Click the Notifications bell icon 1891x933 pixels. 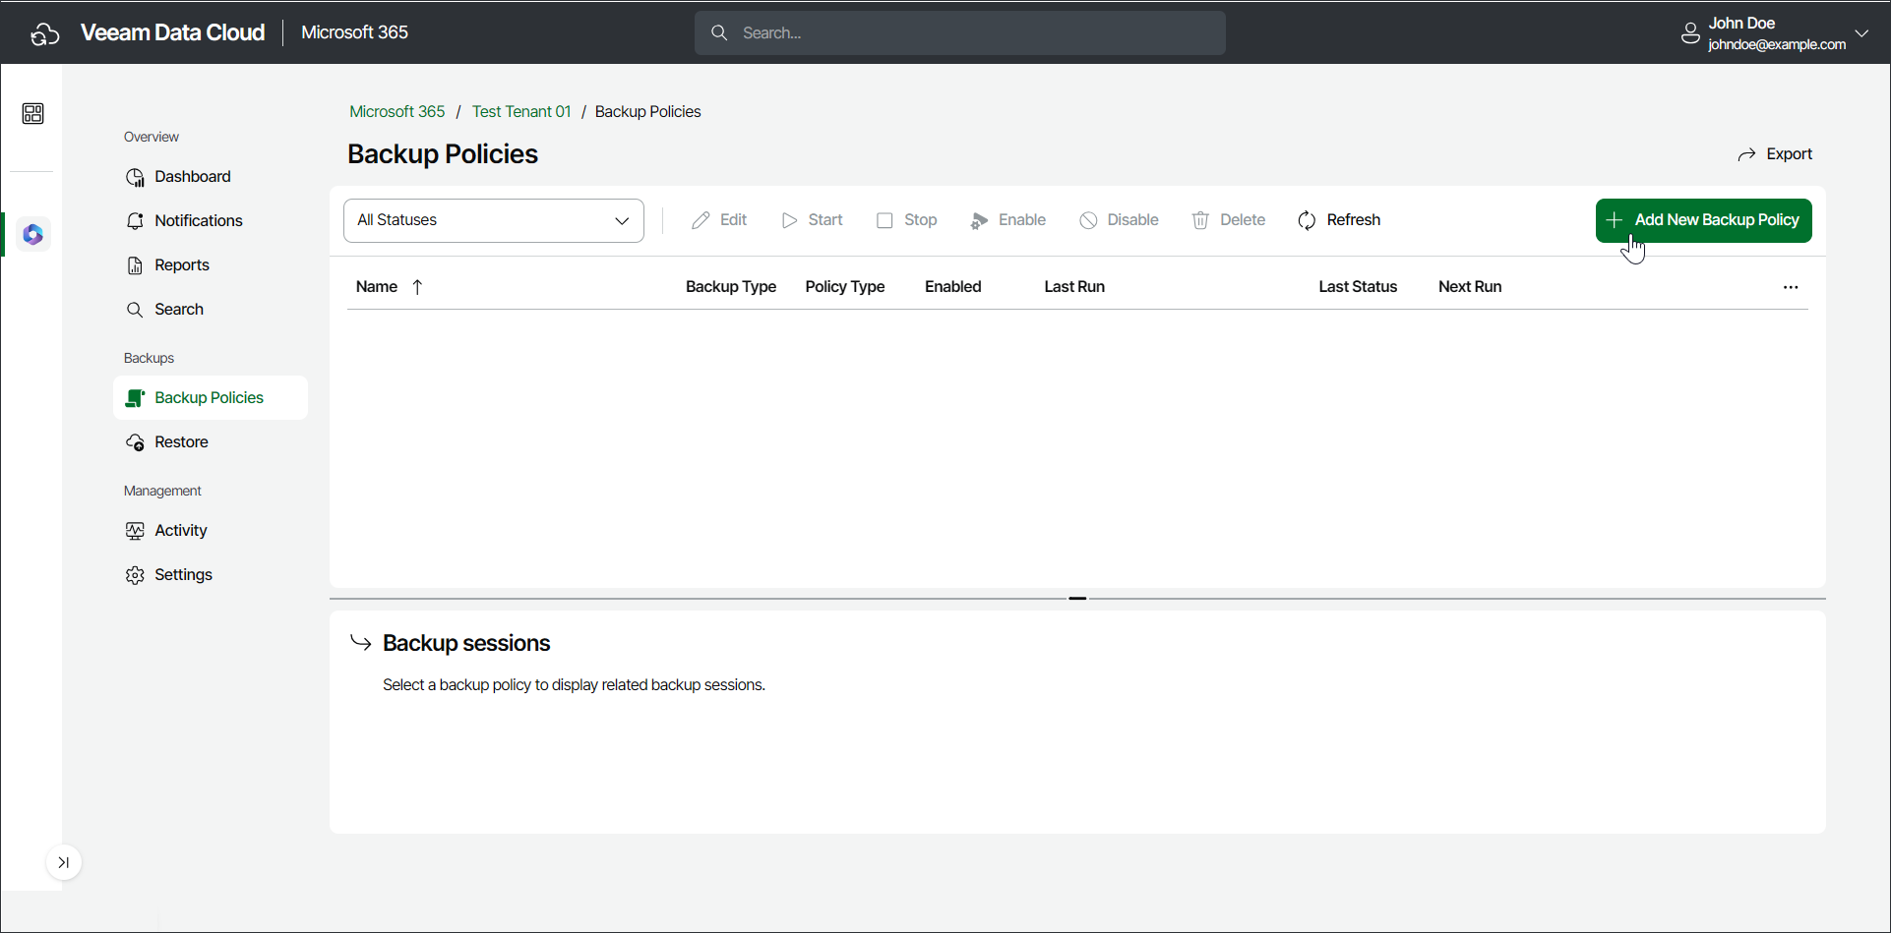135,221
